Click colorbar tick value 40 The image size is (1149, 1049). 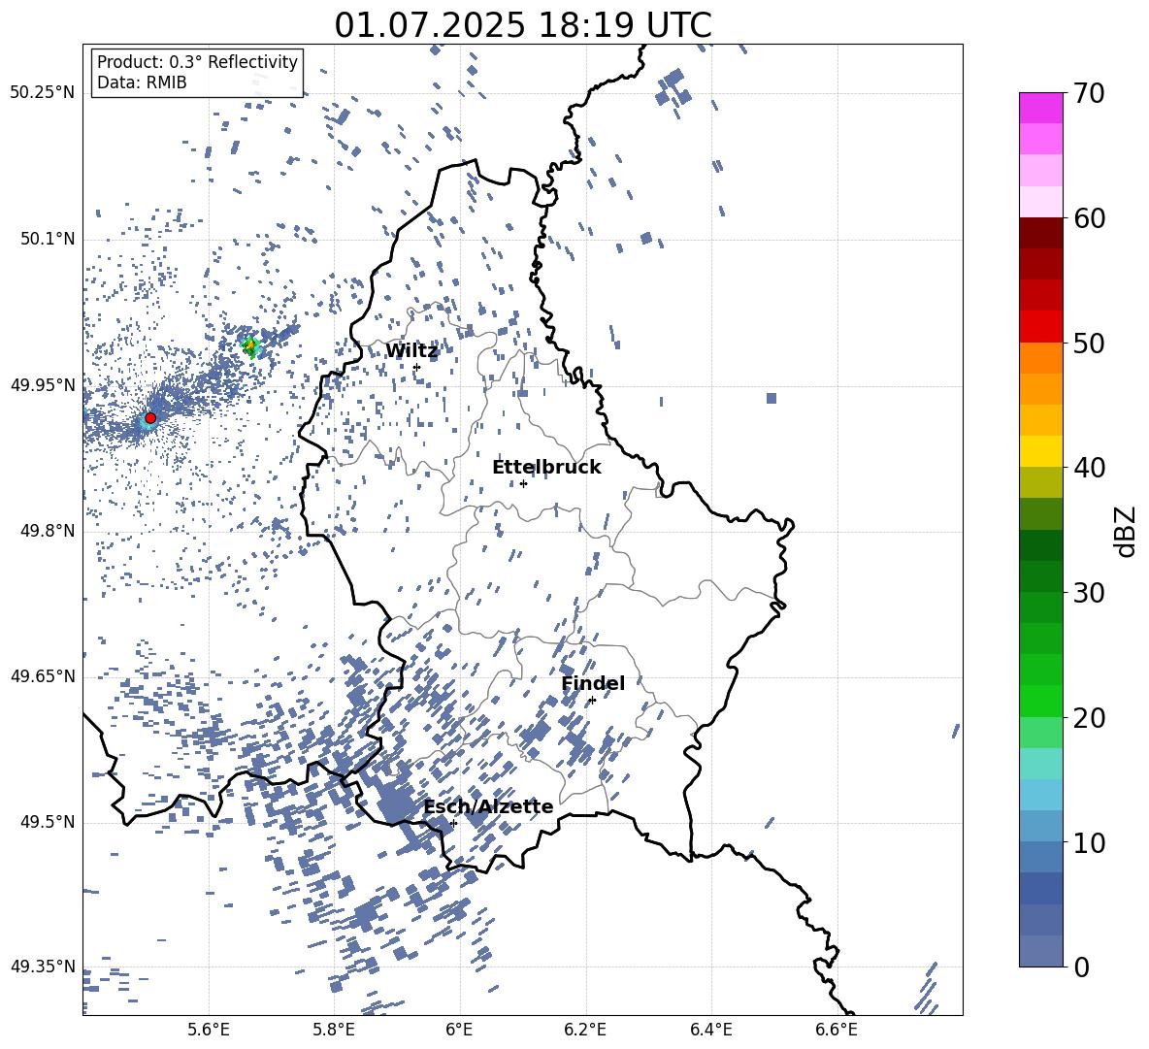click(1089, 468)
